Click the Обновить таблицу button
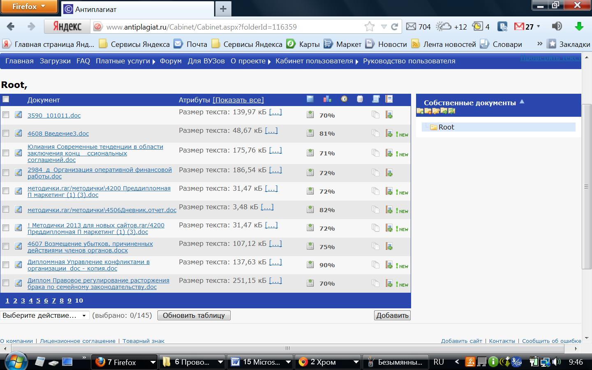 (194, 315)
